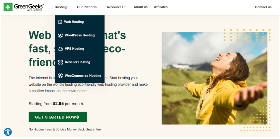The image size is (280, 139).
Task: Open the blue accessibility icon
Action: tap(8, 132)
